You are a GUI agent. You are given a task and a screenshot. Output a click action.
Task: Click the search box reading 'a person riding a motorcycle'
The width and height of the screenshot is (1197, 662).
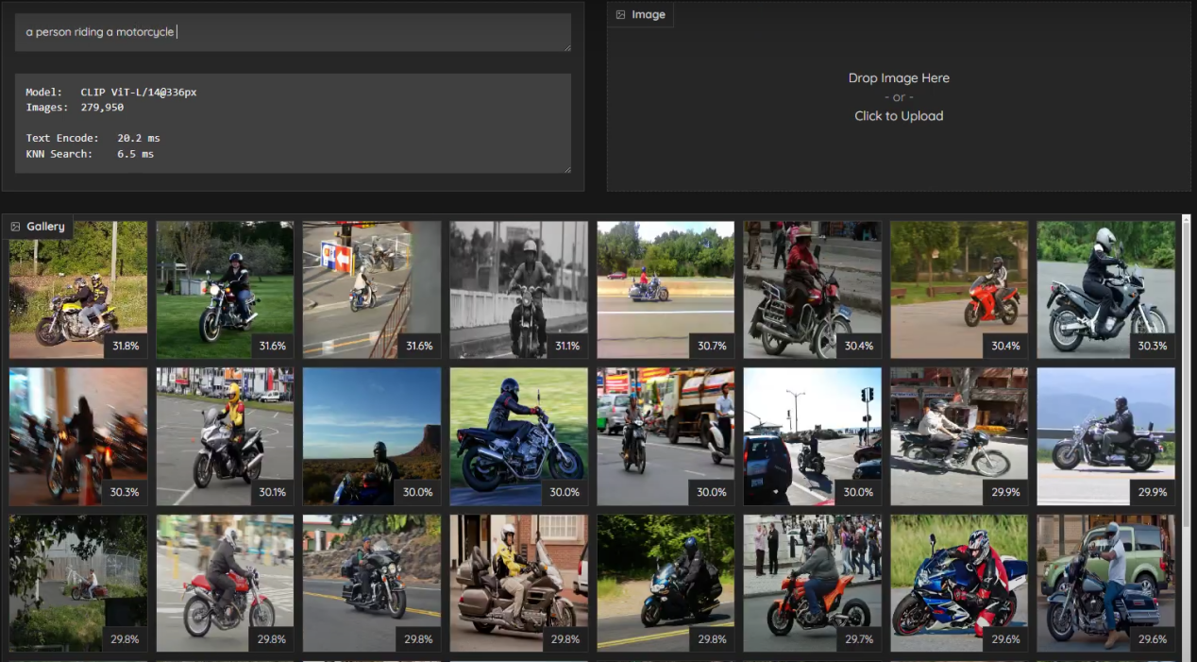pos(293,32)
